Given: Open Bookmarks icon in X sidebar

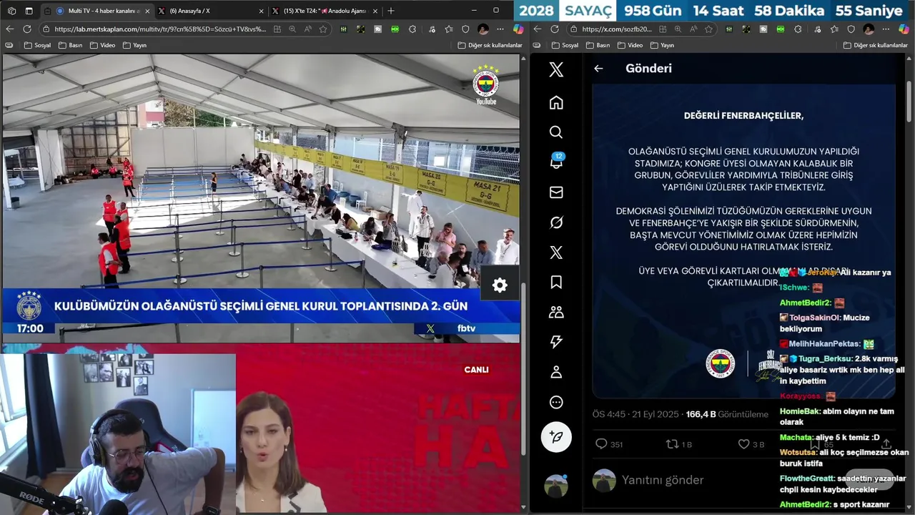Looking at the screenshot, I should pyautogui.click(x=556, y=283).
